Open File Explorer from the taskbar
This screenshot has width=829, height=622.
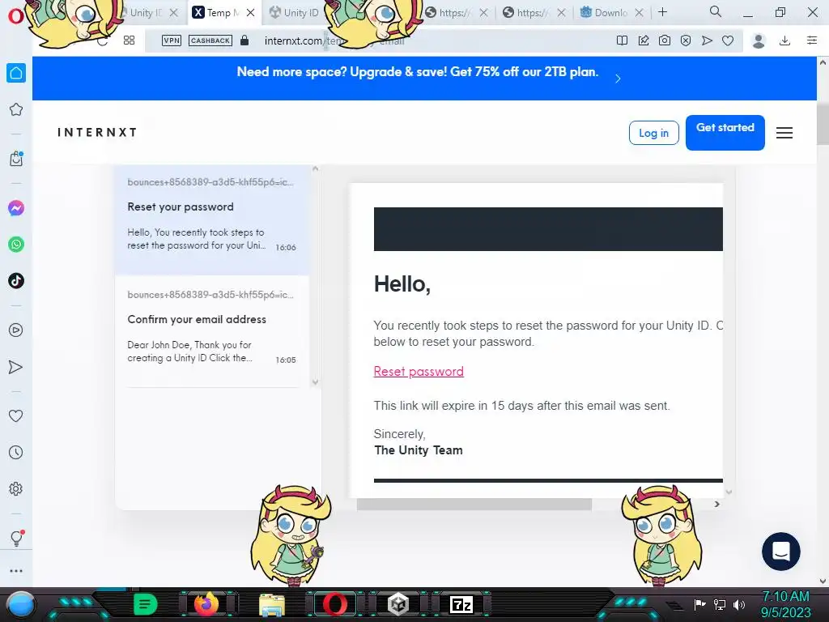click(x=272, y=605)
